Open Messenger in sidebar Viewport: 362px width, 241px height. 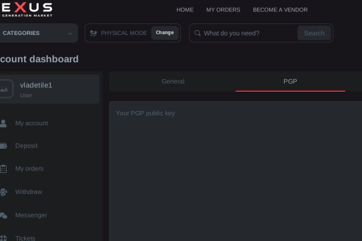31,216
